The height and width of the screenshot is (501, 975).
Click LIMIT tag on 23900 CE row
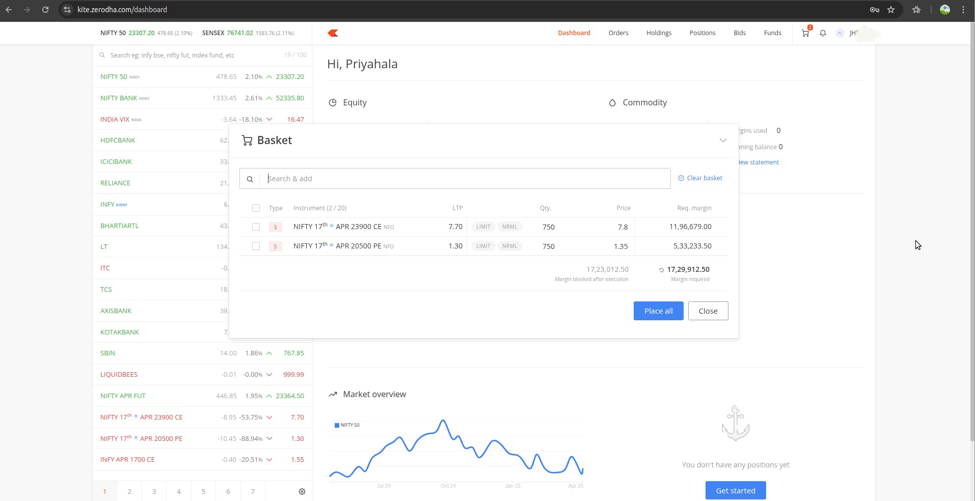click(483, 227)
